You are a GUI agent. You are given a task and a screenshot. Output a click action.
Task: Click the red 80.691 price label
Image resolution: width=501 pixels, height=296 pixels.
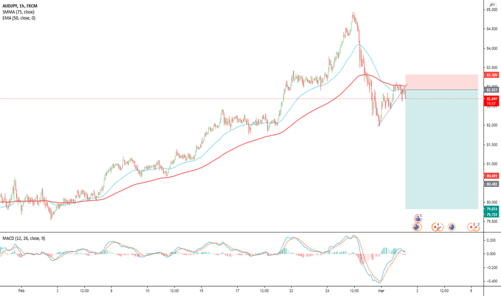pyautogui.click(x=491, y=176)
